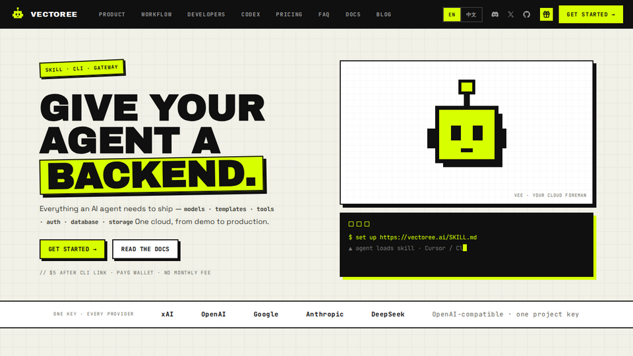Viewport: 633px width, 356px height.
Task: Go to the Pricing page
Action: (289, 14)
